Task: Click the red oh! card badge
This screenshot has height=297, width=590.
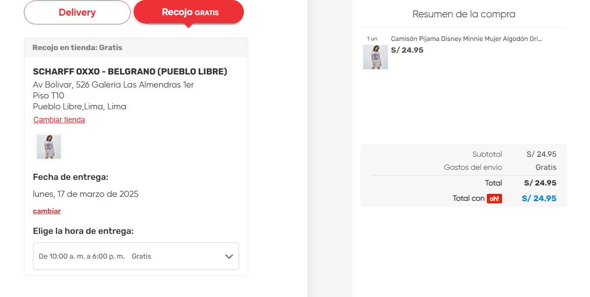Action: tap(494, 199)
